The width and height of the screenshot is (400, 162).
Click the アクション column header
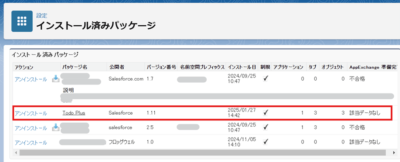[24, 67]
